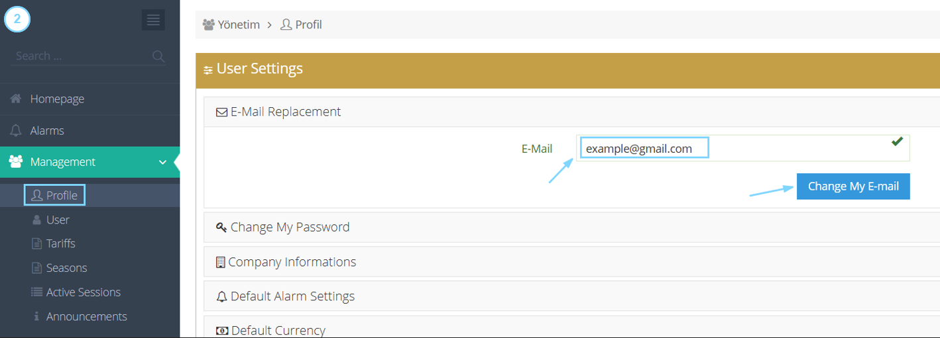This screenshot has width=940, height=338.
Task: Expand the Default Alarm Settings section
Action: (571, 296)
